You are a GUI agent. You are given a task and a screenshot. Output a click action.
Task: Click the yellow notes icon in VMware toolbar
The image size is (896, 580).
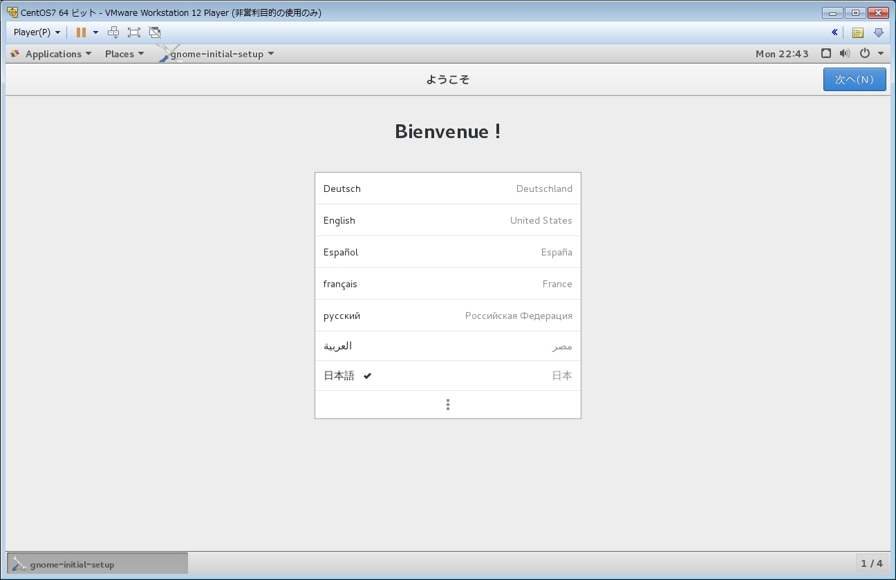pos(857,32)
